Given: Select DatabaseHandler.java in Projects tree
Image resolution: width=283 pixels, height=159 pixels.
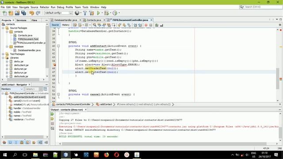Looking at the screenshot, I should click(x=29, y=50).
